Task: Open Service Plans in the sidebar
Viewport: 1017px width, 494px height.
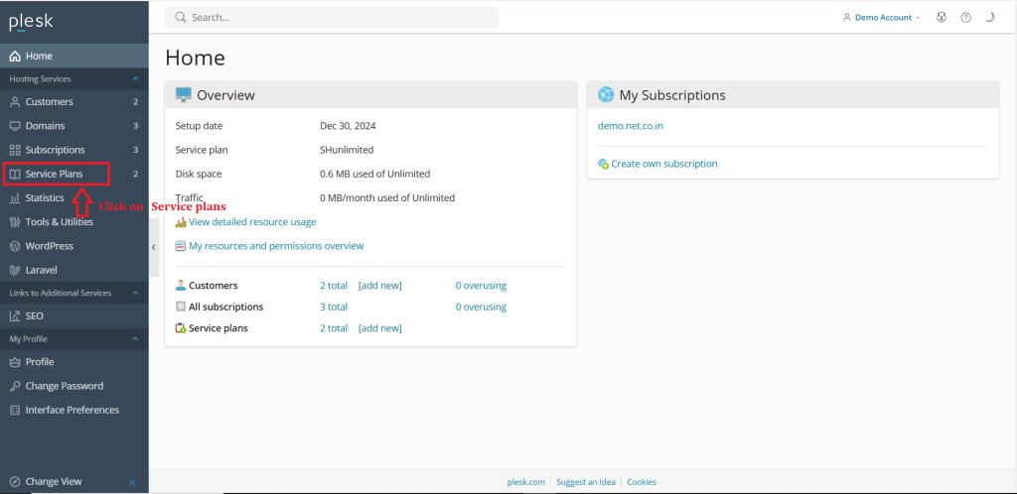Action: (x=73, y=174)
